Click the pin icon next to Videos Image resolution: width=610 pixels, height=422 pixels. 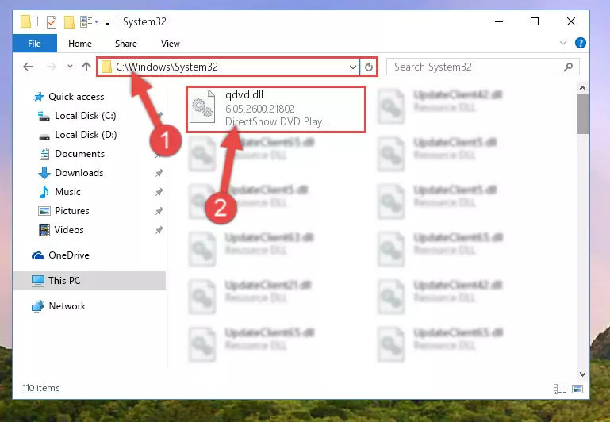tap(159, 230)
